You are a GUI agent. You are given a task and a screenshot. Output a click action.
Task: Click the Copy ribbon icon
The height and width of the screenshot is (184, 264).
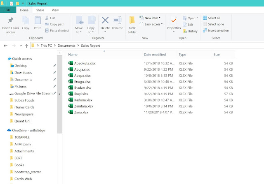pos(26,21)
